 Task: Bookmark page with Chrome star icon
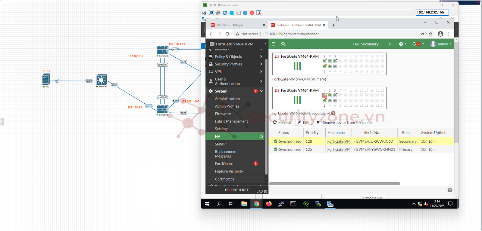(x=430, y=34)
